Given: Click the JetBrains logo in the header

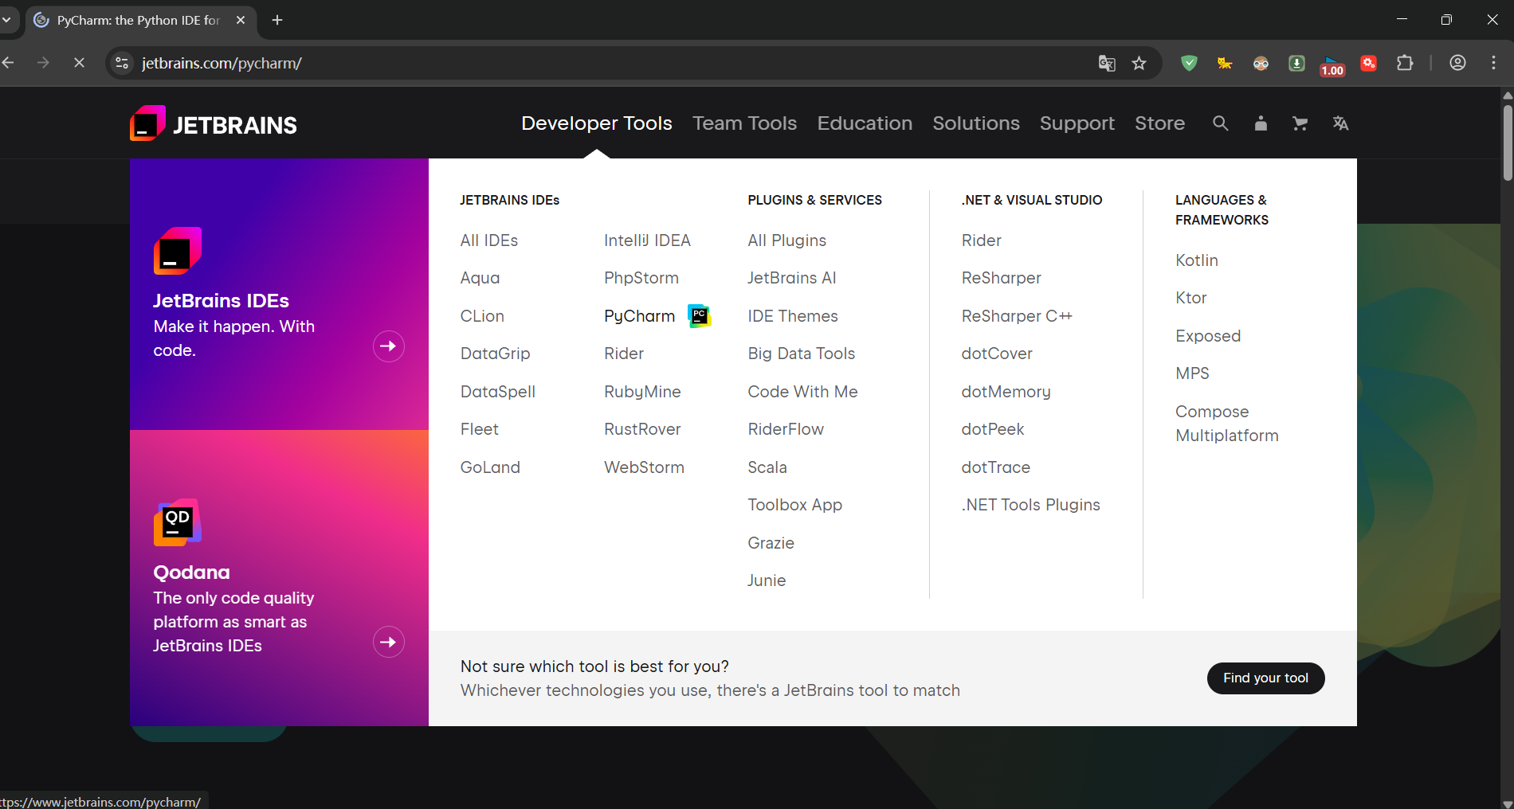Looking at the screenshot, I should click(x=214, y=123).
